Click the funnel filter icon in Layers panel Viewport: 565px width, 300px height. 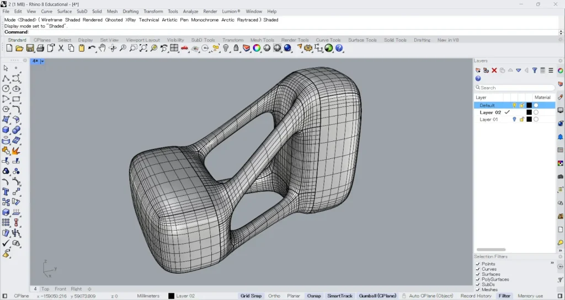pyautogui.click(x=535, y=70)
